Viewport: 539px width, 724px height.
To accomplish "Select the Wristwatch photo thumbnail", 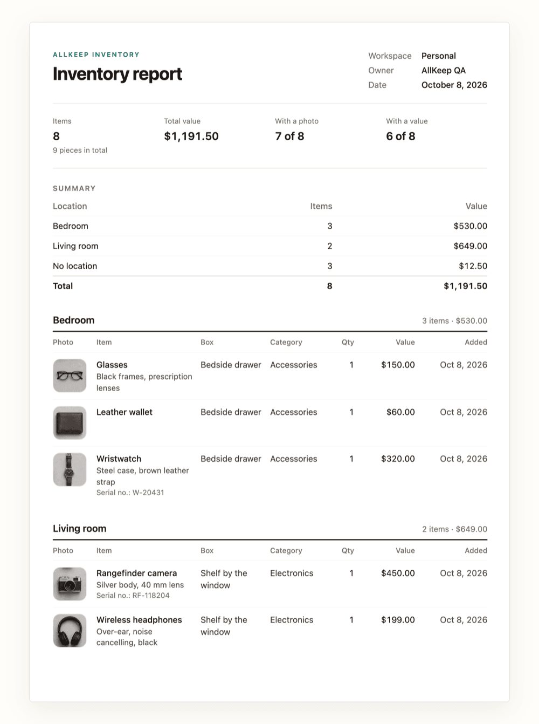I will click(70, 469).
